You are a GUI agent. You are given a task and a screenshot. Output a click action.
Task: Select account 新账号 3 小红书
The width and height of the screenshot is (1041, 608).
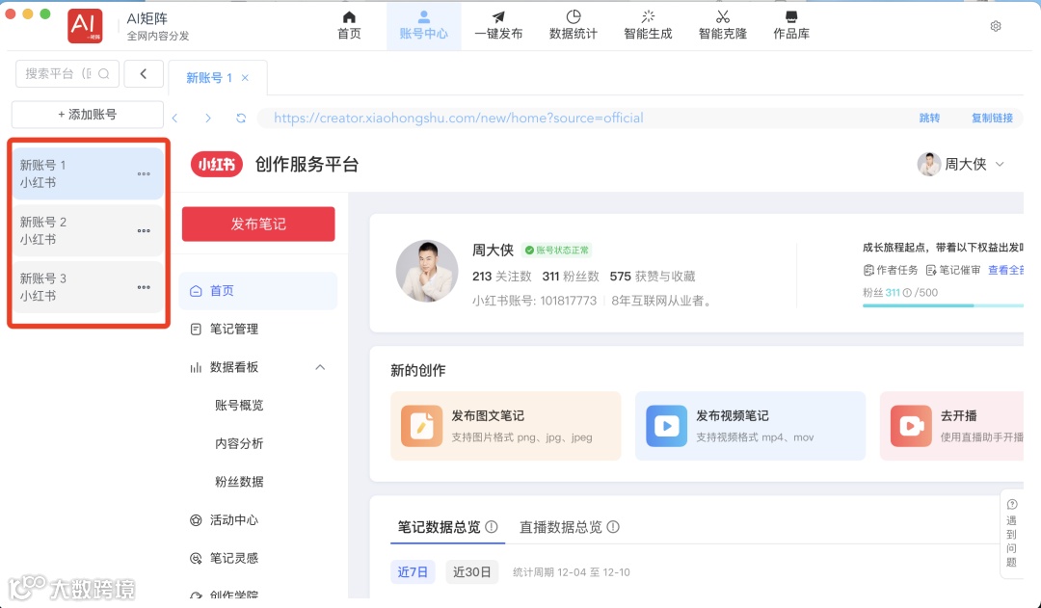tap(88, 287)
